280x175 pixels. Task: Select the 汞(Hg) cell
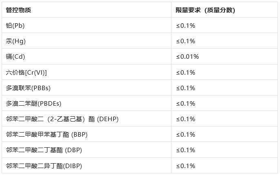[x=16, y=41]
